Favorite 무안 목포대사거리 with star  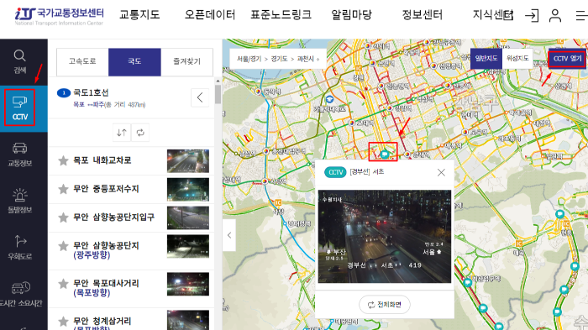point(63,284)
